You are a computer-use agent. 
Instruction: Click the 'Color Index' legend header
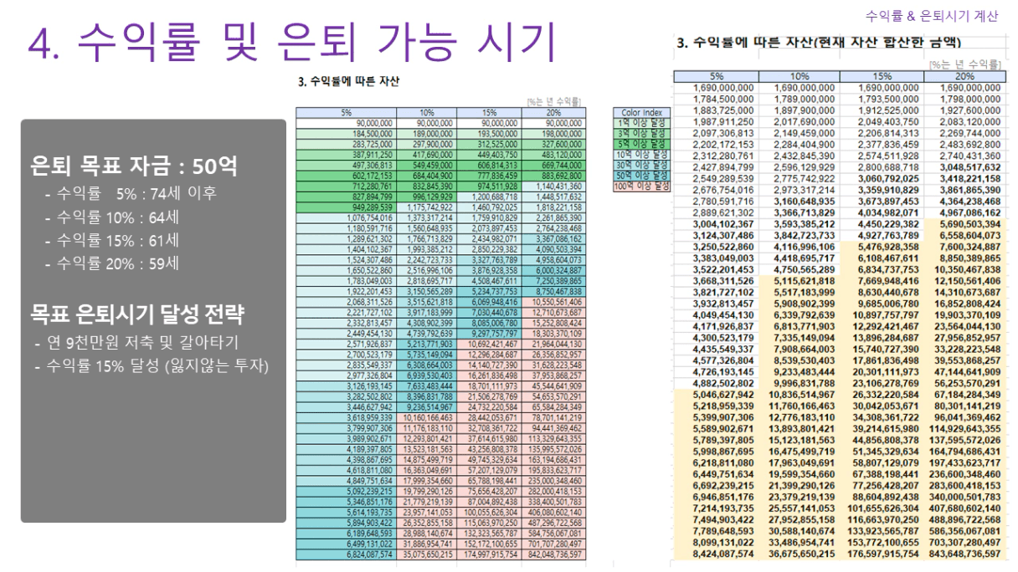coord(643,112)
